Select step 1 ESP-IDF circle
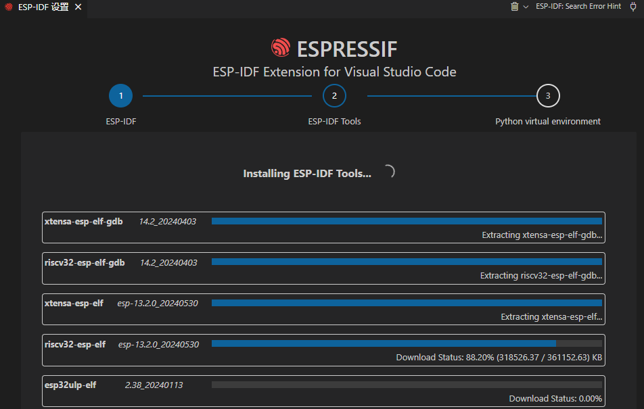 coord(120,96)
